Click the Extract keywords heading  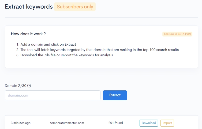pos(29,7)
